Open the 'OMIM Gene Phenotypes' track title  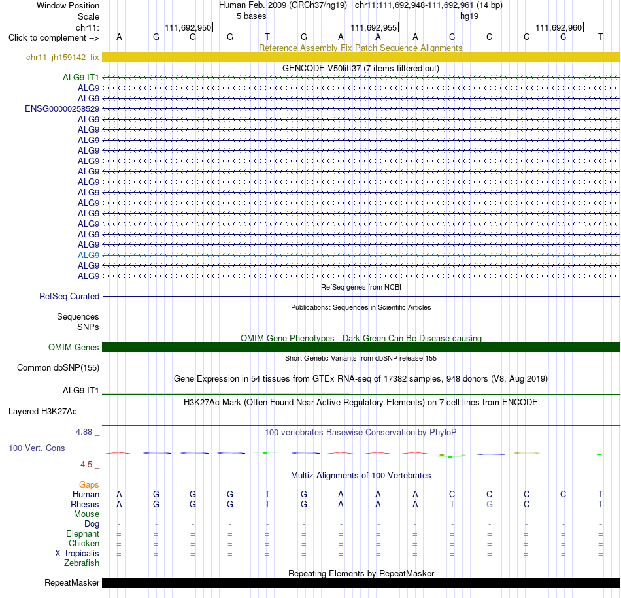point(361,338)
